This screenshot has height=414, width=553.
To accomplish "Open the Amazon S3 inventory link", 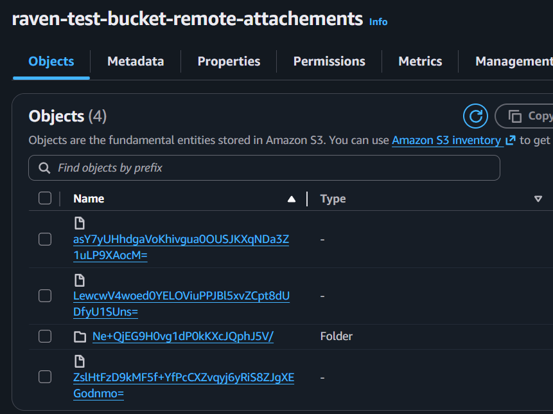I will tap(446, 140).
